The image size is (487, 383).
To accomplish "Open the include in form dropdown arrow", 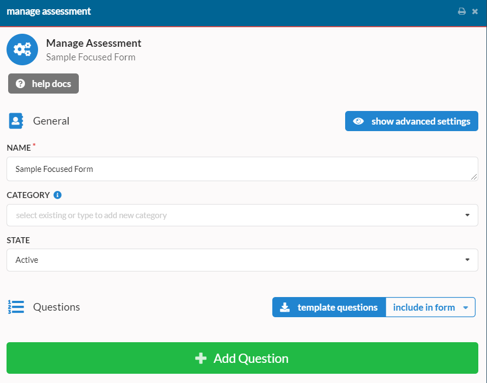I will click(466, 307).
